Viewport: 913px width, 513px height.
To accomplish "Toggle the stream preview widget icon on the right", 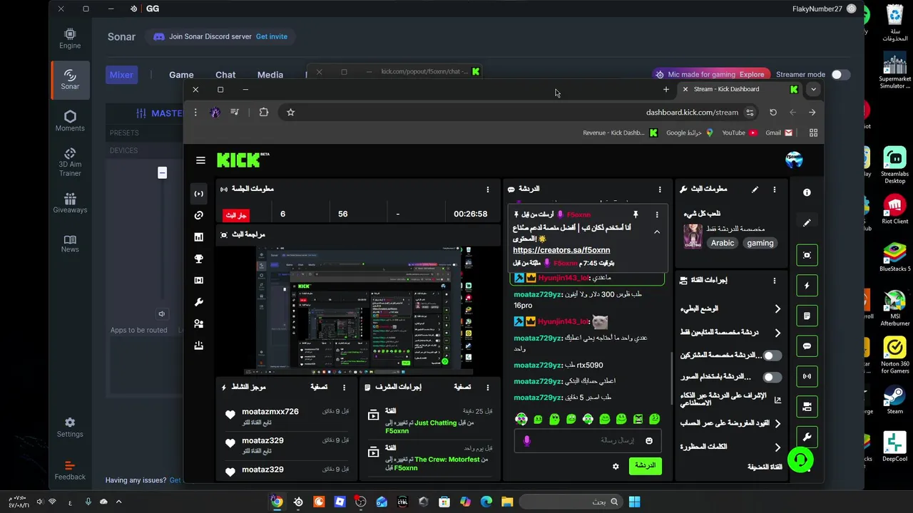I will (x=807, y=255).
